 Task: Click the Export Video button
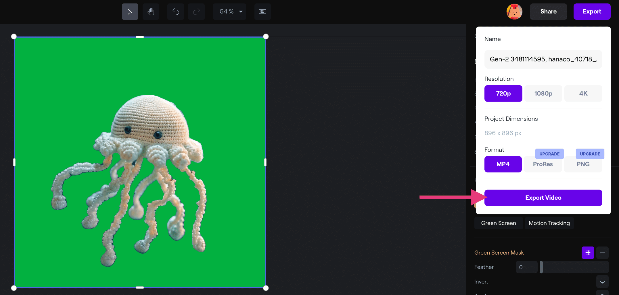coord(543,198)
